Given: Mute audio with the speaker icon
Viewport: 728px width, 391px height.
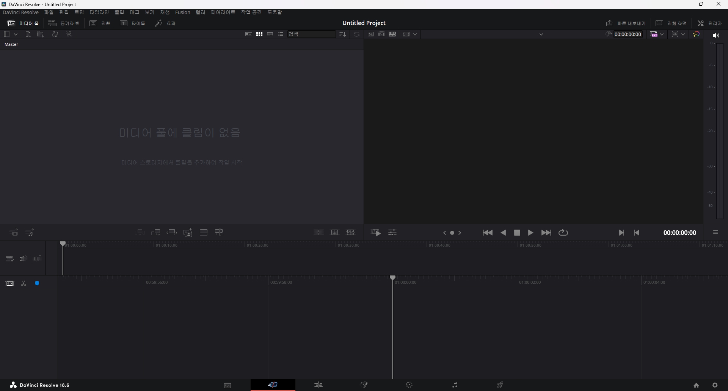Looking at the screenshot, I should click(x=716, y=35).
